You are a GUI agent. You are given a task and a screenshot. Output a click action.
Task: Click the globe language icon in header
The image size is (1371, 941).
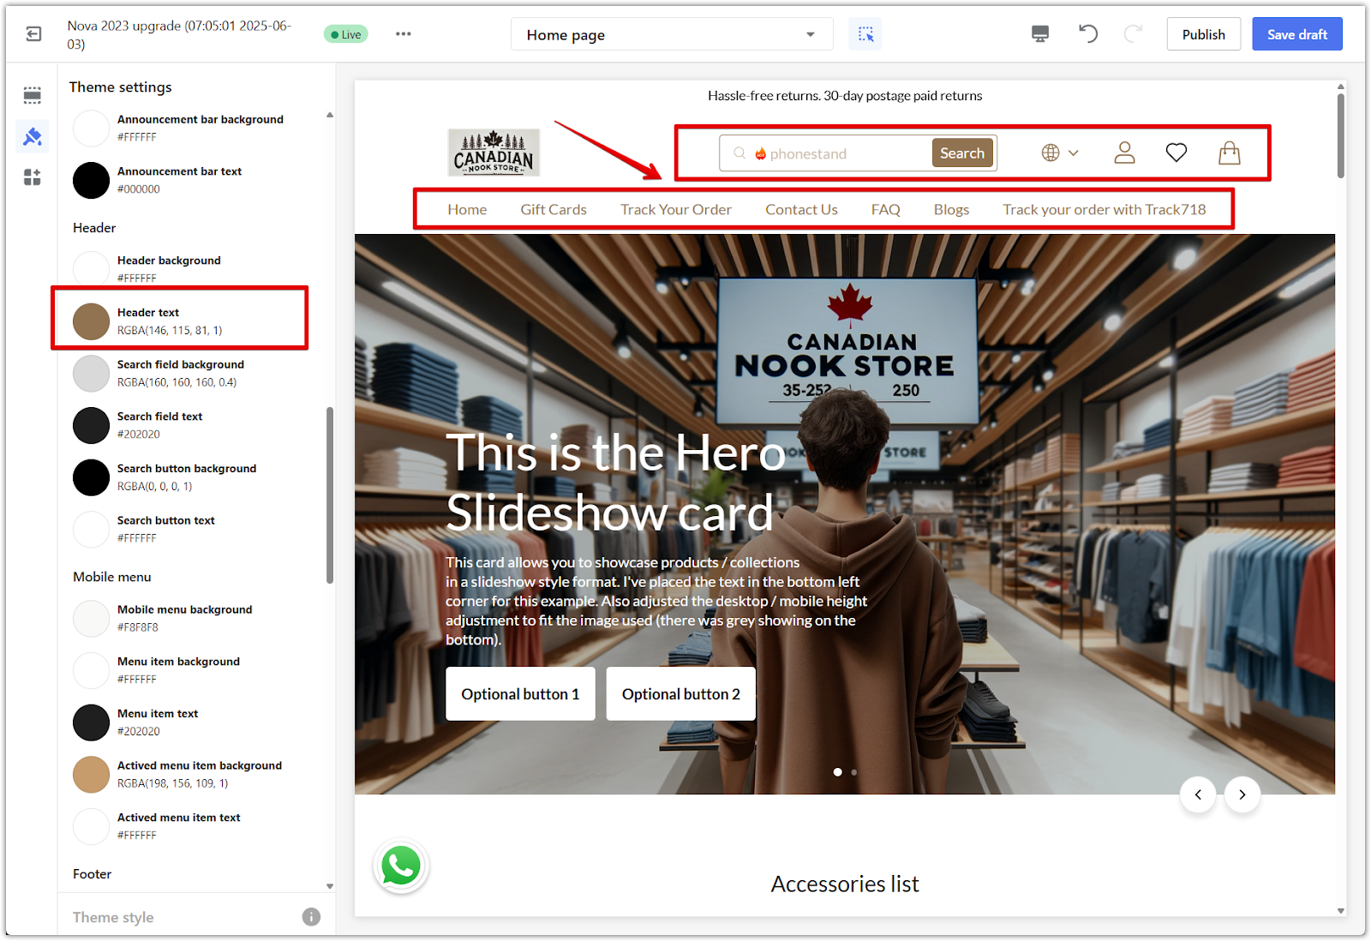pos(1051,153)
